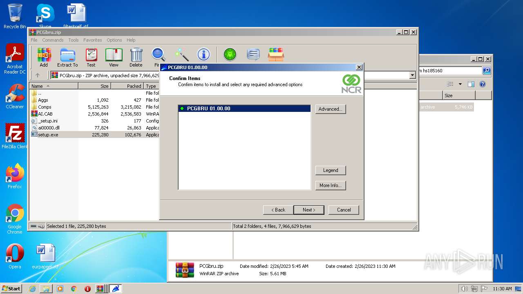The height and width of the screenshot is (294, 523).
Task: Select the ai00000.dll file row
Action: tap(94, 128)
